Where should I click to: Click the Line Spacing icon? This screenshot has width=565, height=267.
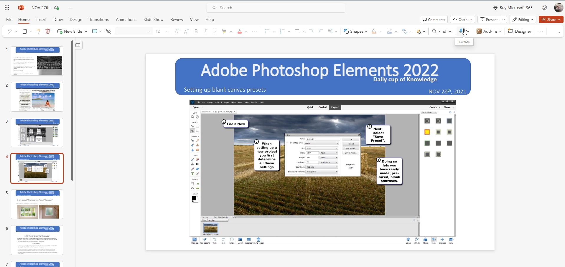pyautogui.click(x=330, y=31)
